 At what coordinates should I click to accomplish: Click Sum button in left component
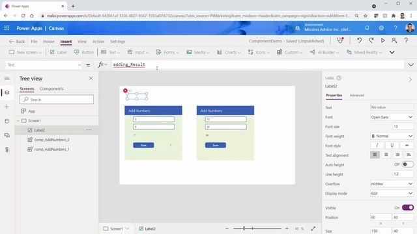[x=143, y=145]
